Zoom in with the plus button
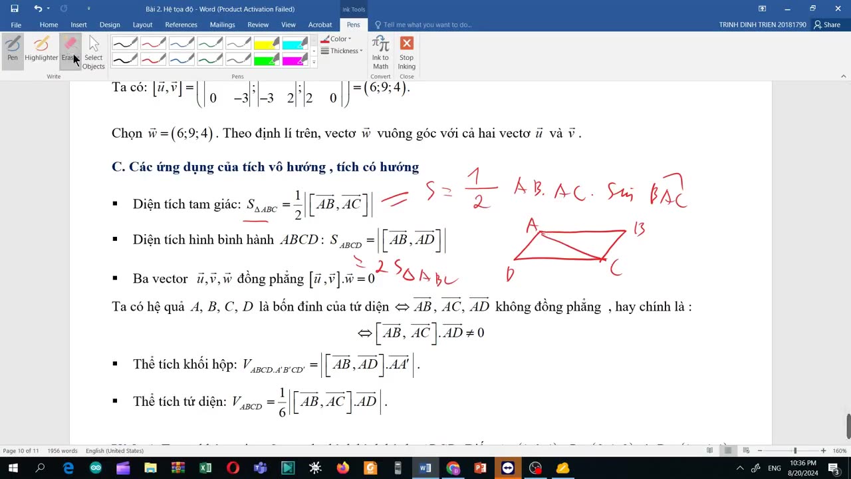 tap(823, 450)
